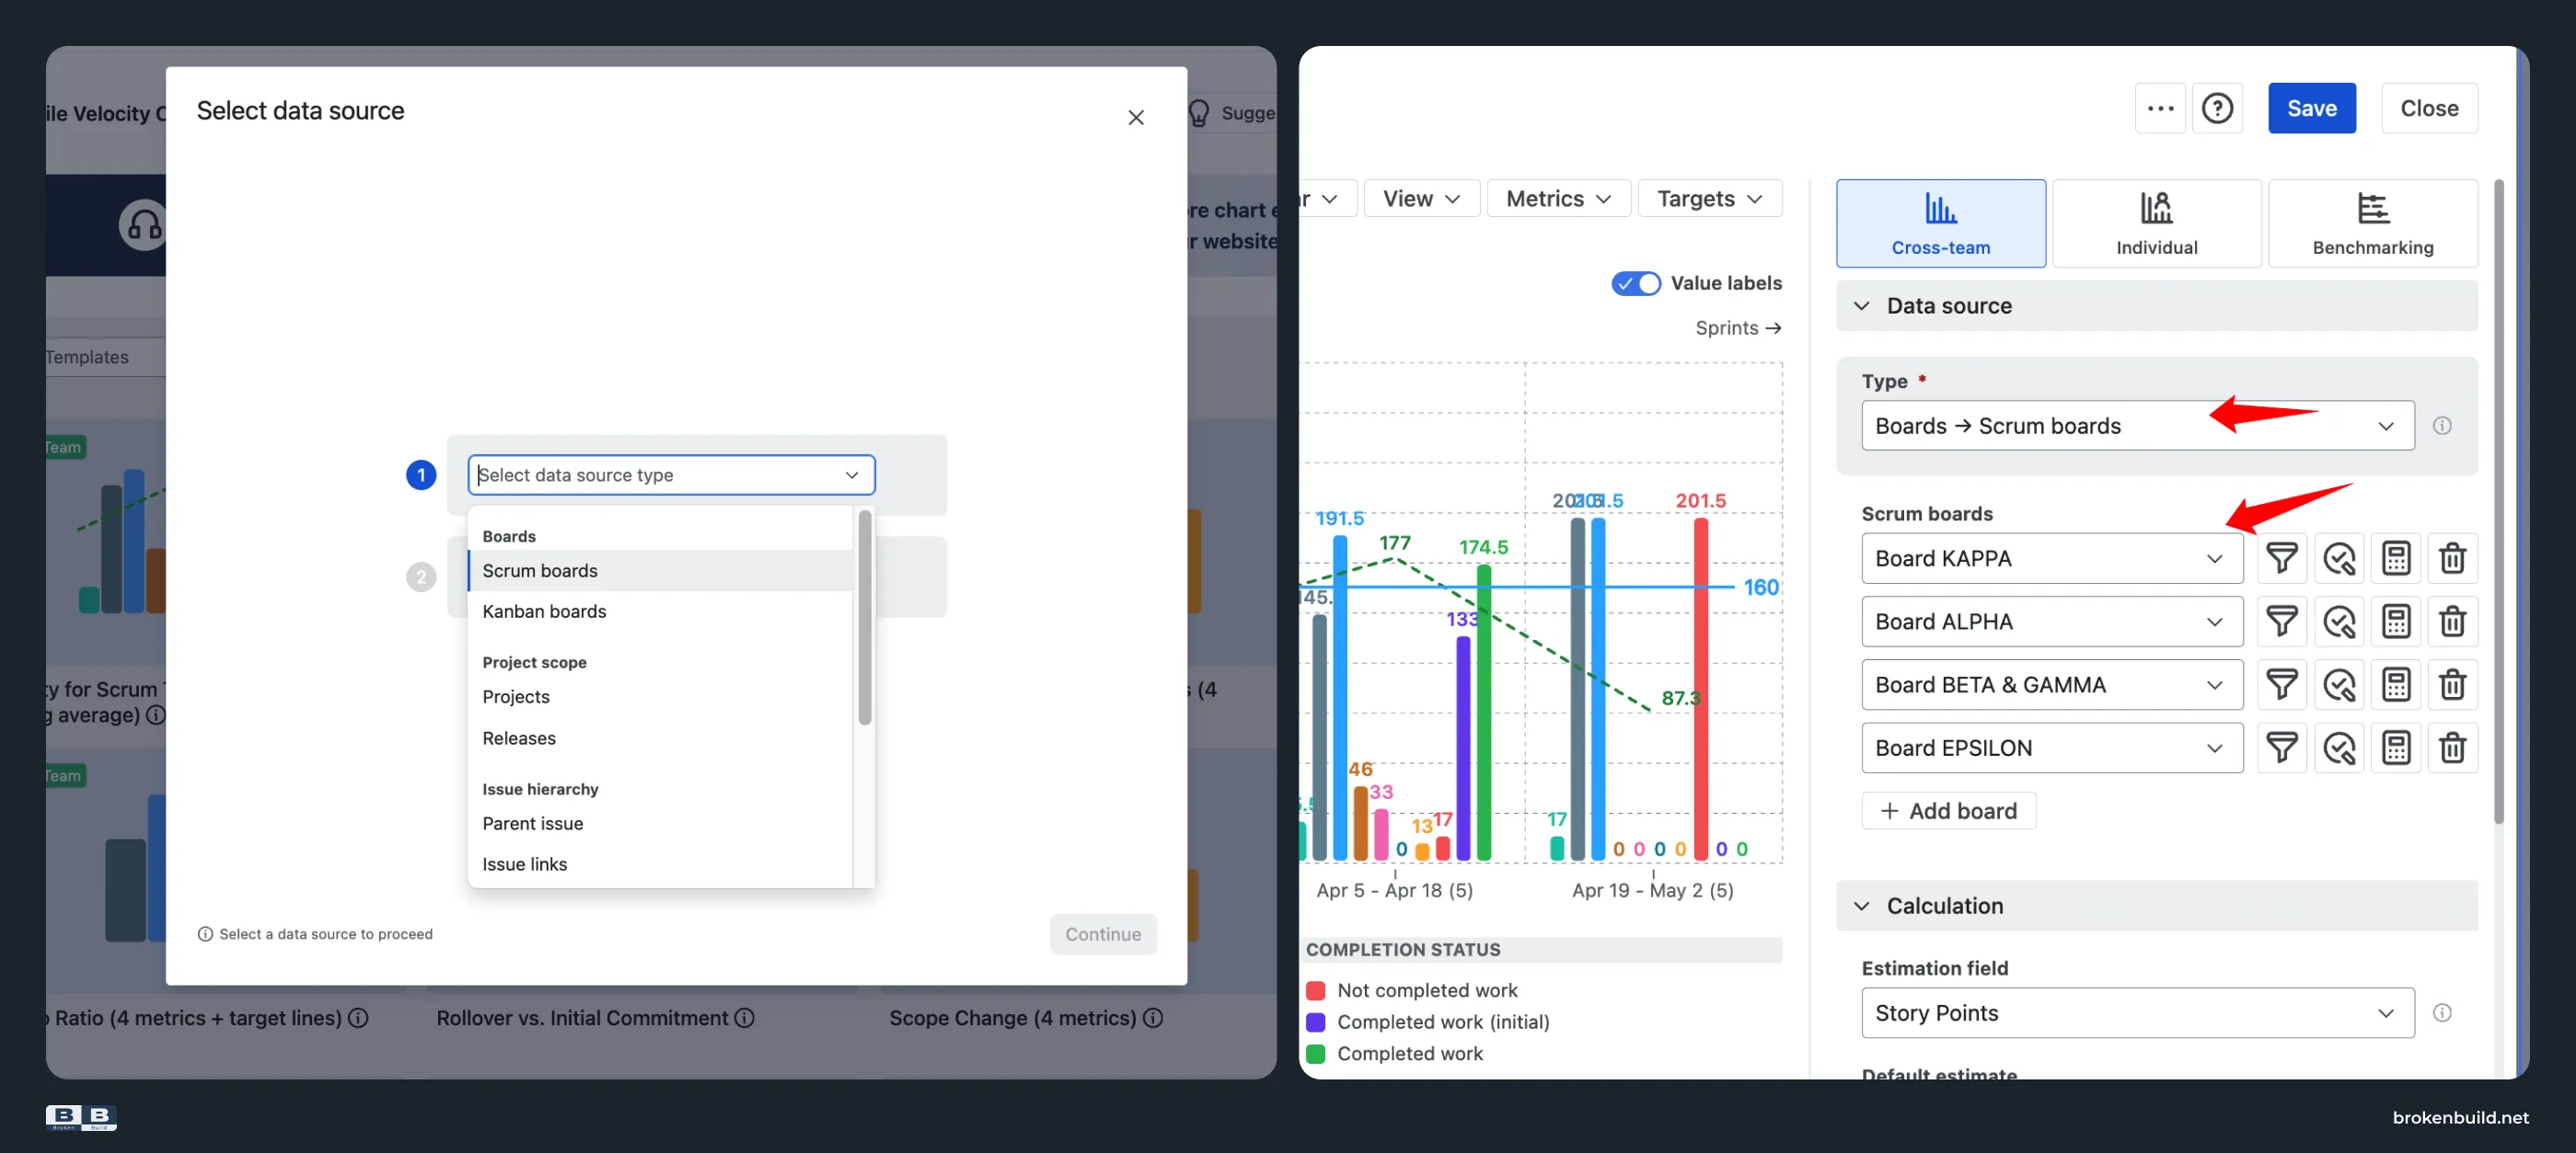Open search-check icon for Board ALPHA
The image size is (2576, 1153).
2339,622
